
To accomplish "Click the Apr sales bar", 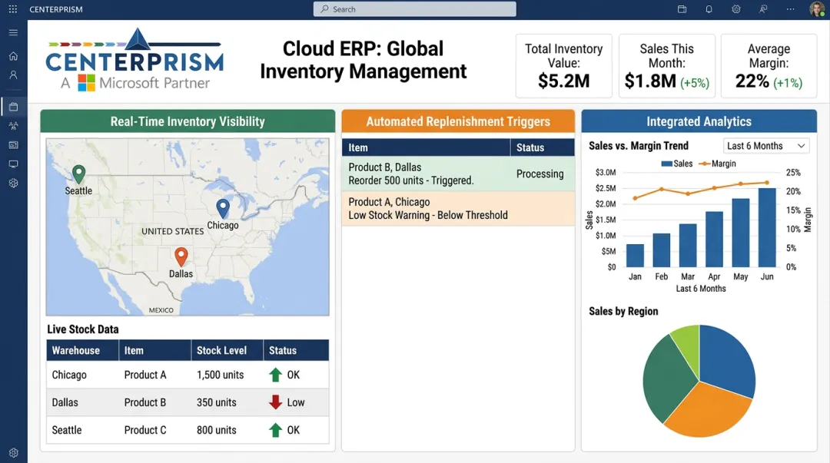I will [714, 239].
